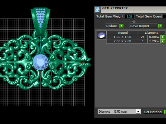
Task: Click the gem count cell showing 1
Action: (x=143, y=41)
